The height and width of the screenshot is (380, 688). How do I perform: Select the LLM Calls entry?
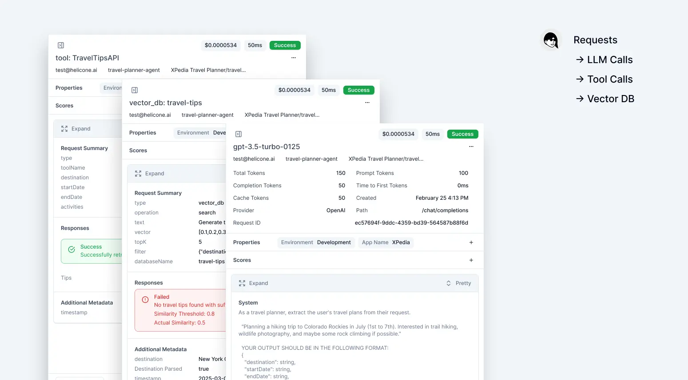[604, 59]
